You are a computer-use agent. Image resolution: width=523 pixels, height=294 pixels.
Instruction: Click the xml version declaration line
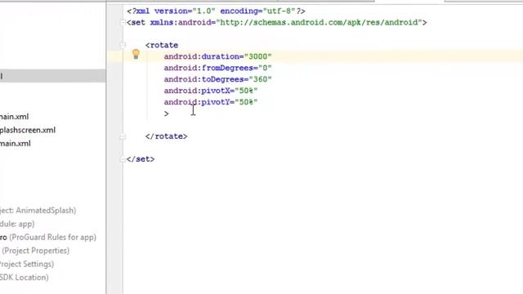click(x=216, y=11)
